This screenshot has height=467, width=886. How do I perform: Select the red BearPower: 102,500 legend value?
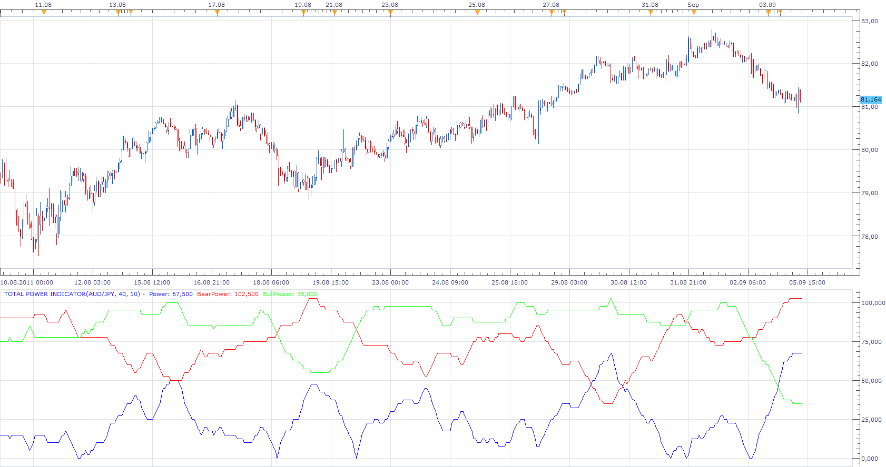coord(228,294)
